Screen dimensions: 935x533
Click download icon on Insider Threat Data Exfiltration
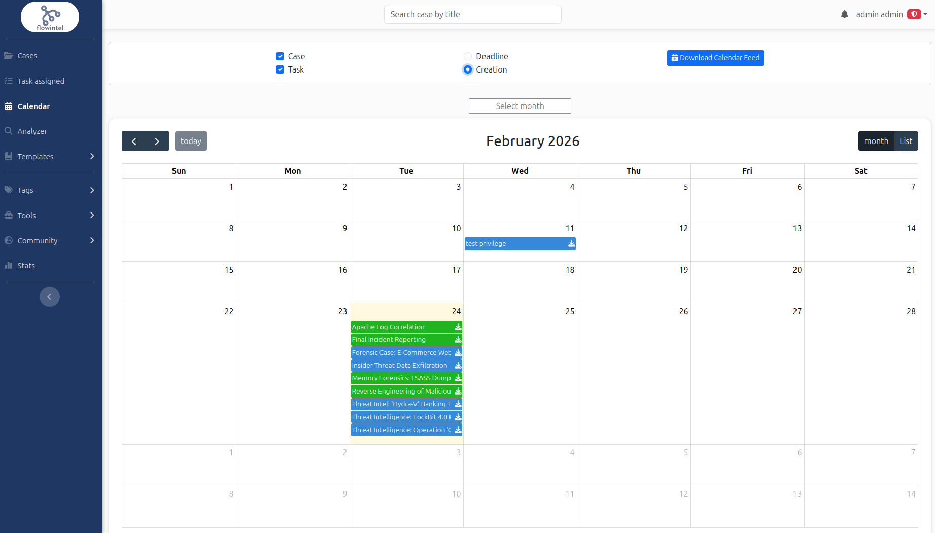pyautogui.click(x=458, y=366)
